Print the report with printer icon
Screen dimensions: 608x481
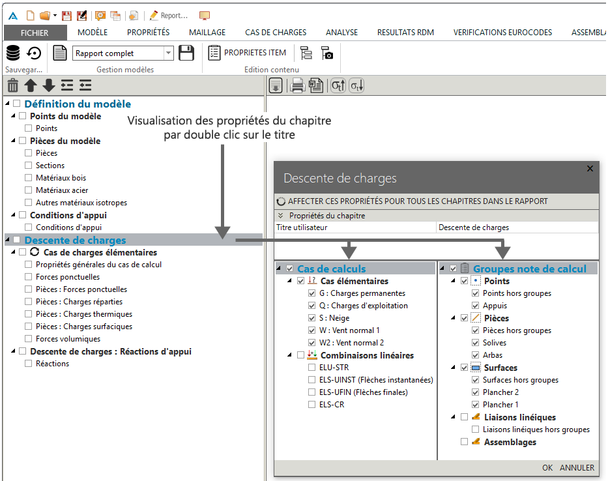297,86
